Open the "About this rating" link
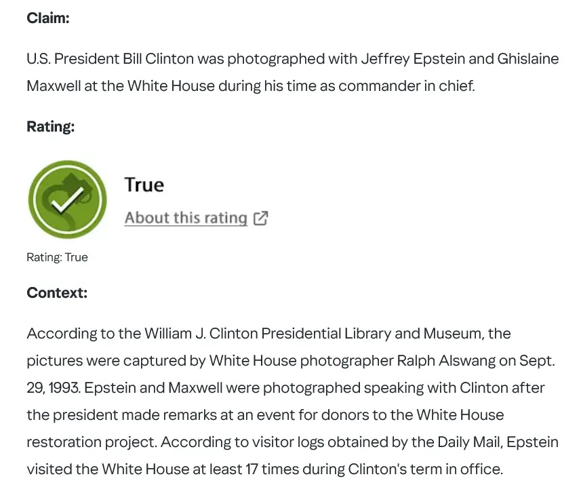The width and height of the screenshot is (581, 502). coord(186,218)
